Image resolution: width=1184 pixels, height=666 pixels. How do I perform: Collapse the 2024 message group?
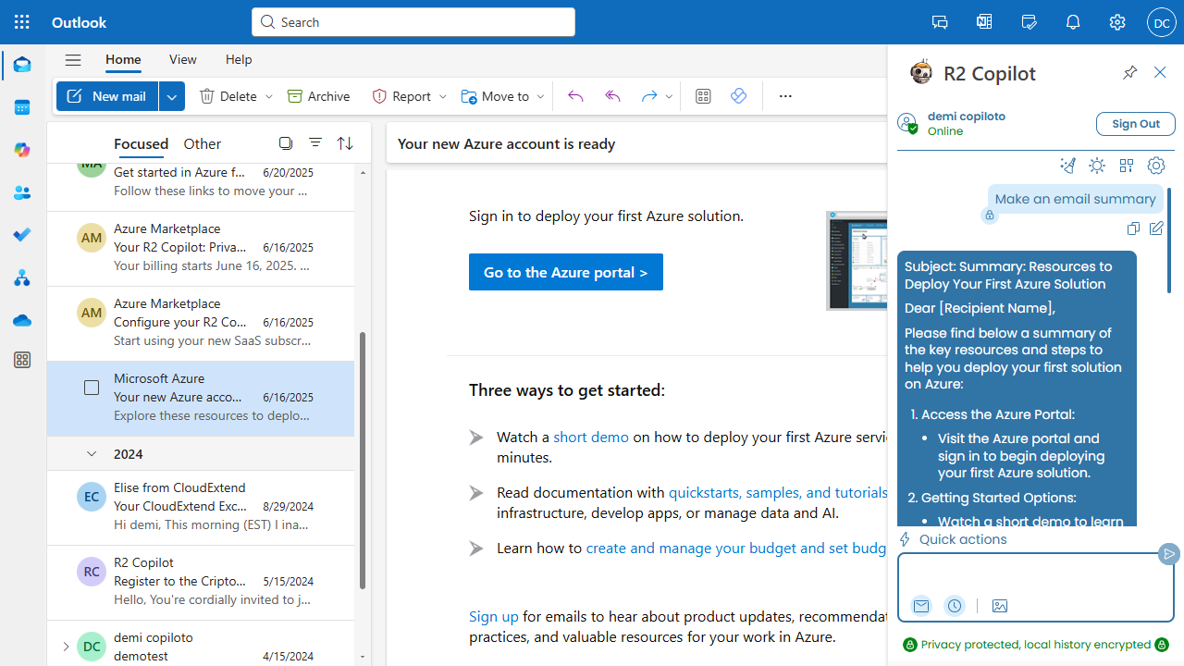(92, 453)
